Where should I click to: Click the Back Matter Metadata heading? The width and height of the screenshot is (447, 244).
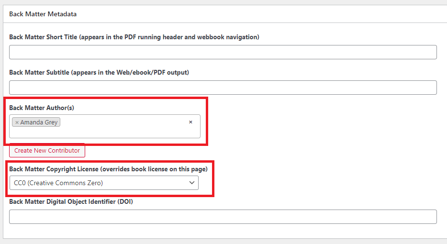pyautogui.click(x=43, y=14)
